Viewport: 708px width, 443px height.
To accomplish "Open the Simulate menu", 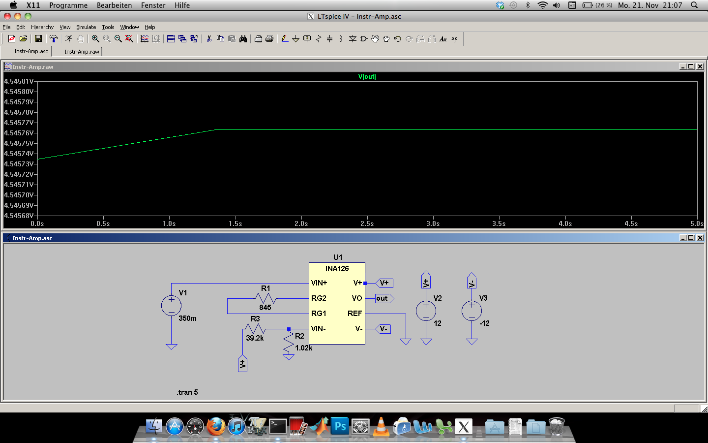I will (x=86, y=27).
